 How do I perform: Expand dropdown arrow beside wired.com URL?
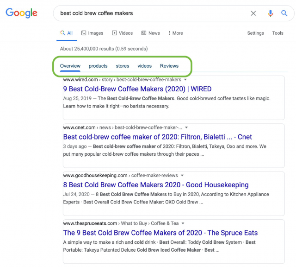click(x=185, y=80)
